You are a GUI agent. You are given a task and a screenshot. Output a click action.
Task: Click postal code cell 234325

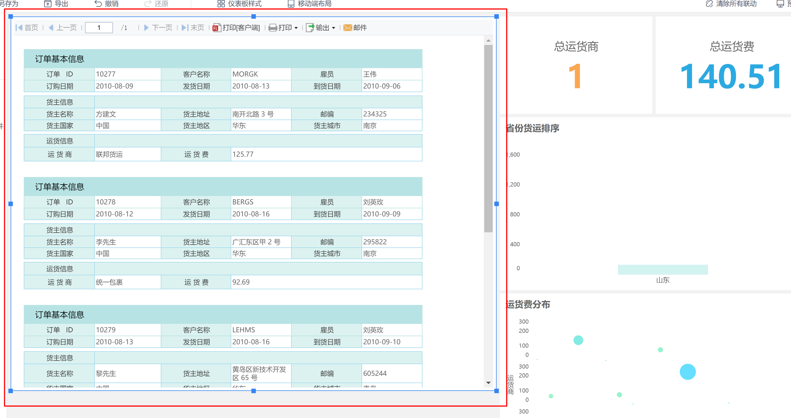392,114
